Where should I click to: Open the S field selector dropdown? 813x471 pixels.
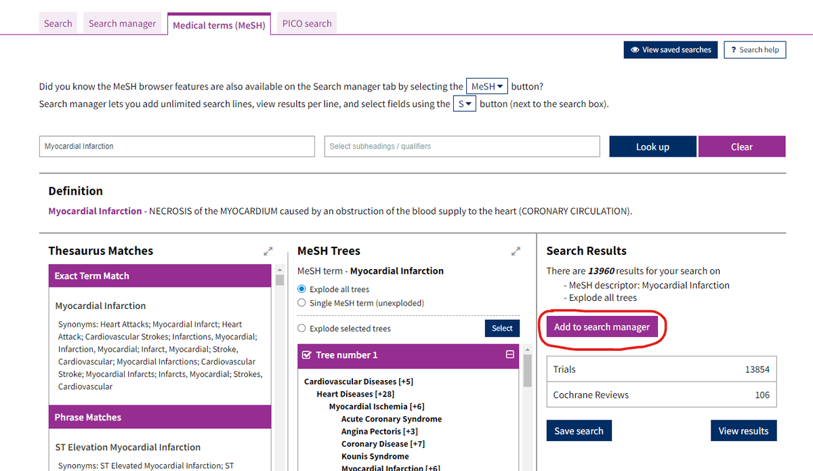coord(464,104)
